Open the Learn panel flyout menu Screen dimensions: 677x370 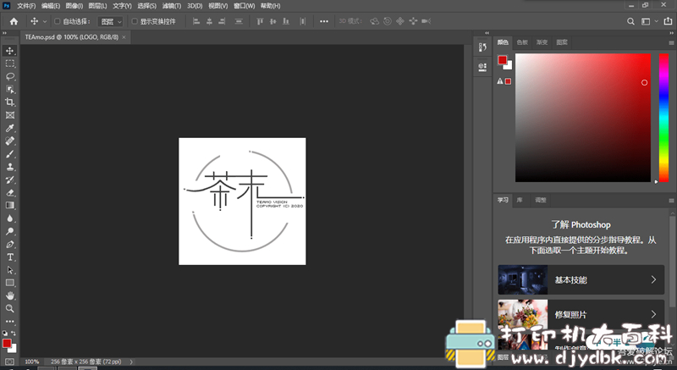point(671,201)
